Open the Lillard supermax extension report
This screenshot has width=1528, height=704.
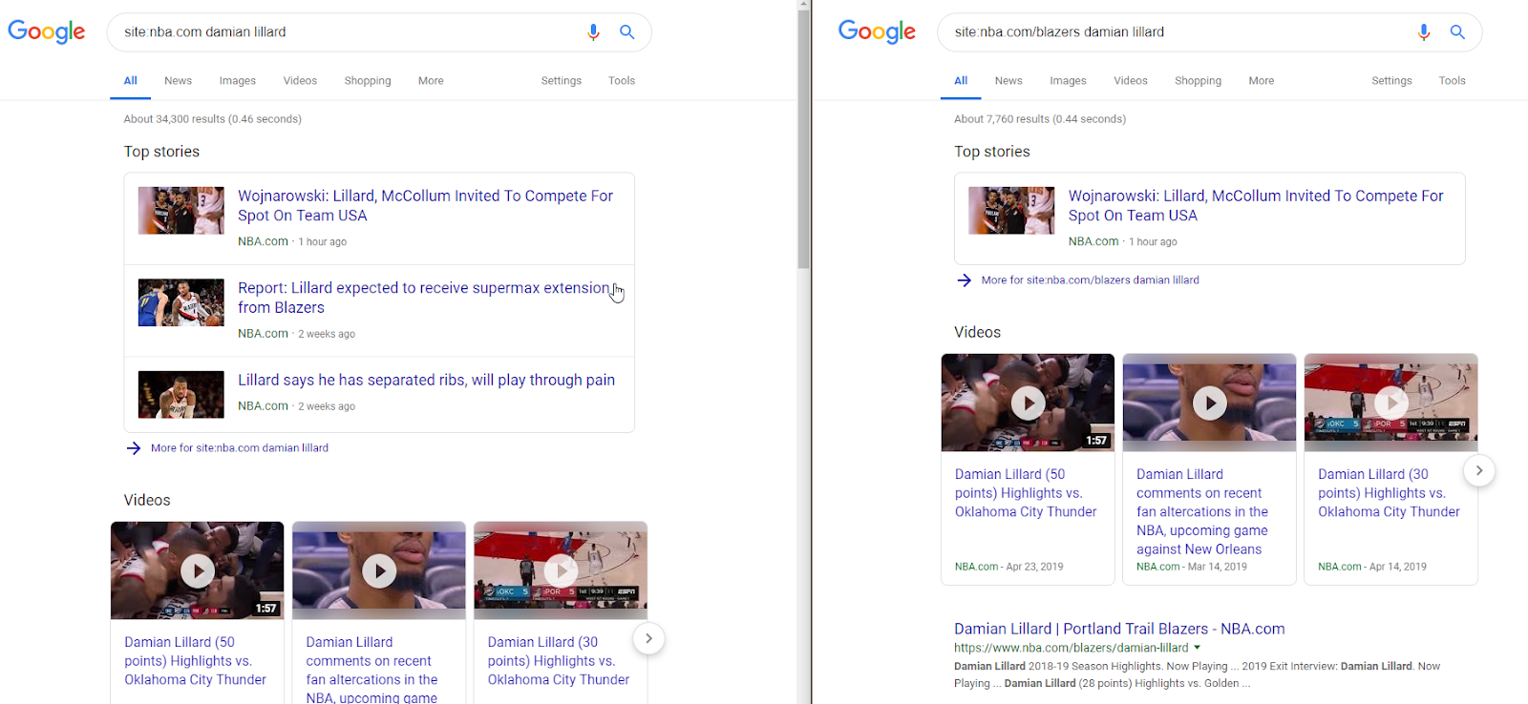(x=423, y=298)
